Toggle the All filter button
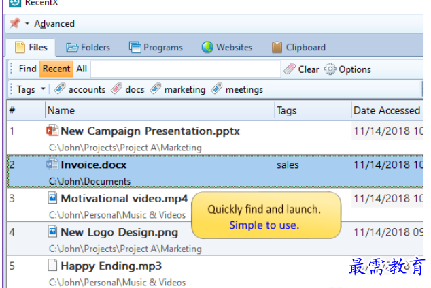 pyautogui.click(x=82, y=69)
